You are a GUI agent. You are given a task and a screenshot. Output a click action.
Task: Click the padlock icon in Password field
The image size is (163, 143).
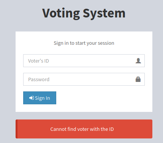tap(138, 79)
